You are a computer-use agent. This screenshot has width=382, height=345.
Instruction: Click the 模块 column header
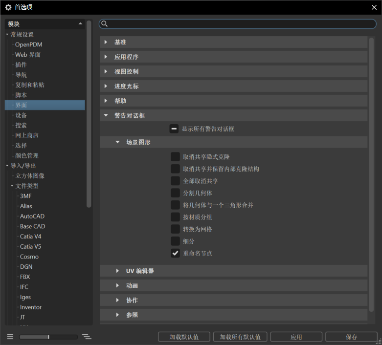coord(45,24)
